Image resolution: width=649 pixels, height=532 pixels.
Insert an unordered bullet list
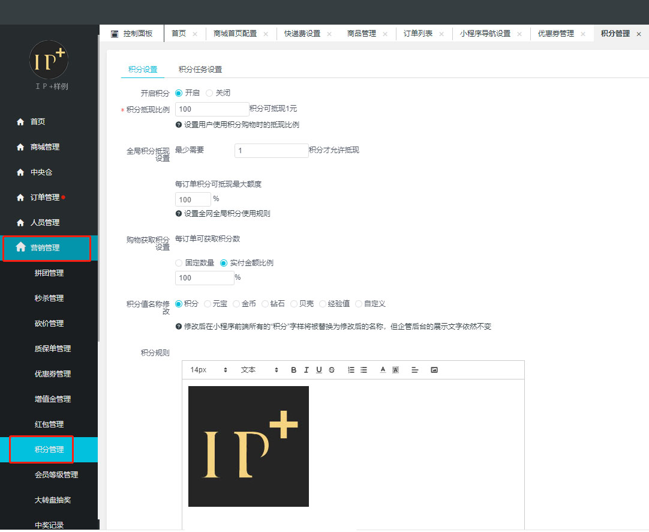click(363, 370)
